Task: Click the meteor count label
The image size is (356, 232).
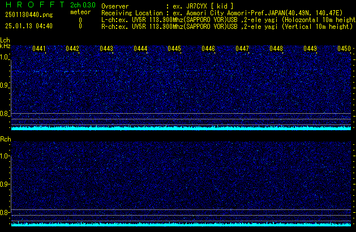Action: 80,12
